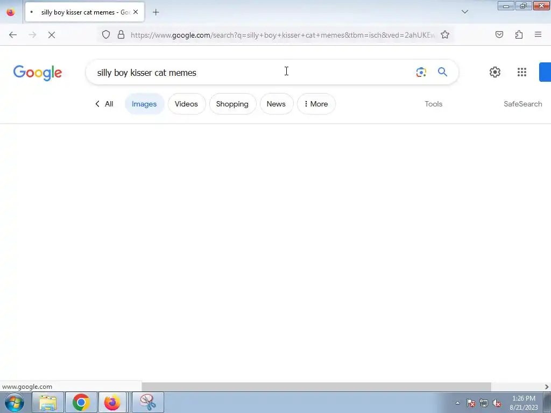Click Show desktop strip by the clock

tap(547, 402)
